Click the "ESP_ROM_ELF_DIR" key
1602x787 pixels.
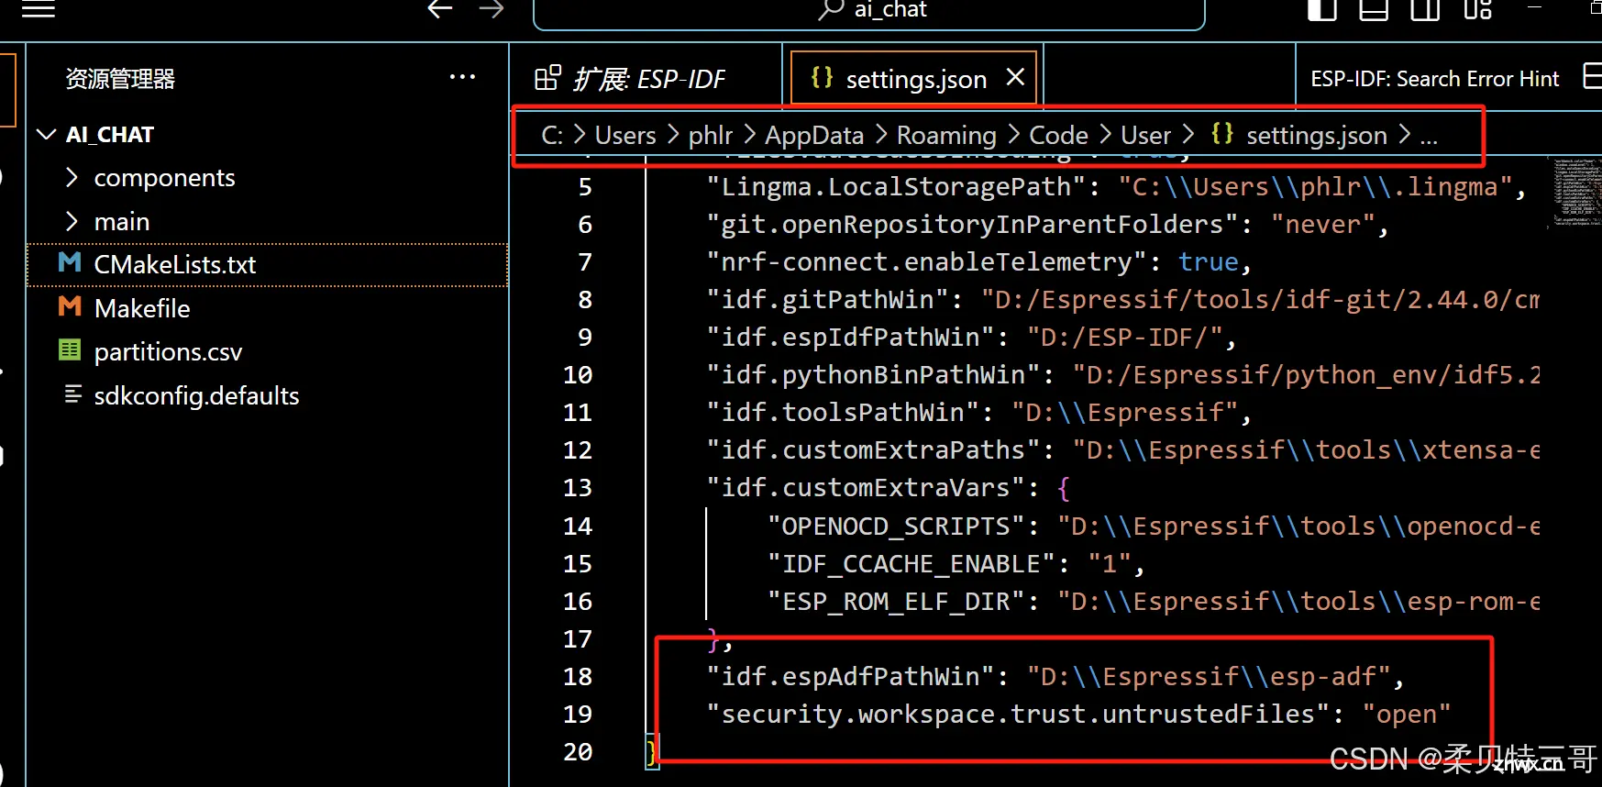pos(896,602)
